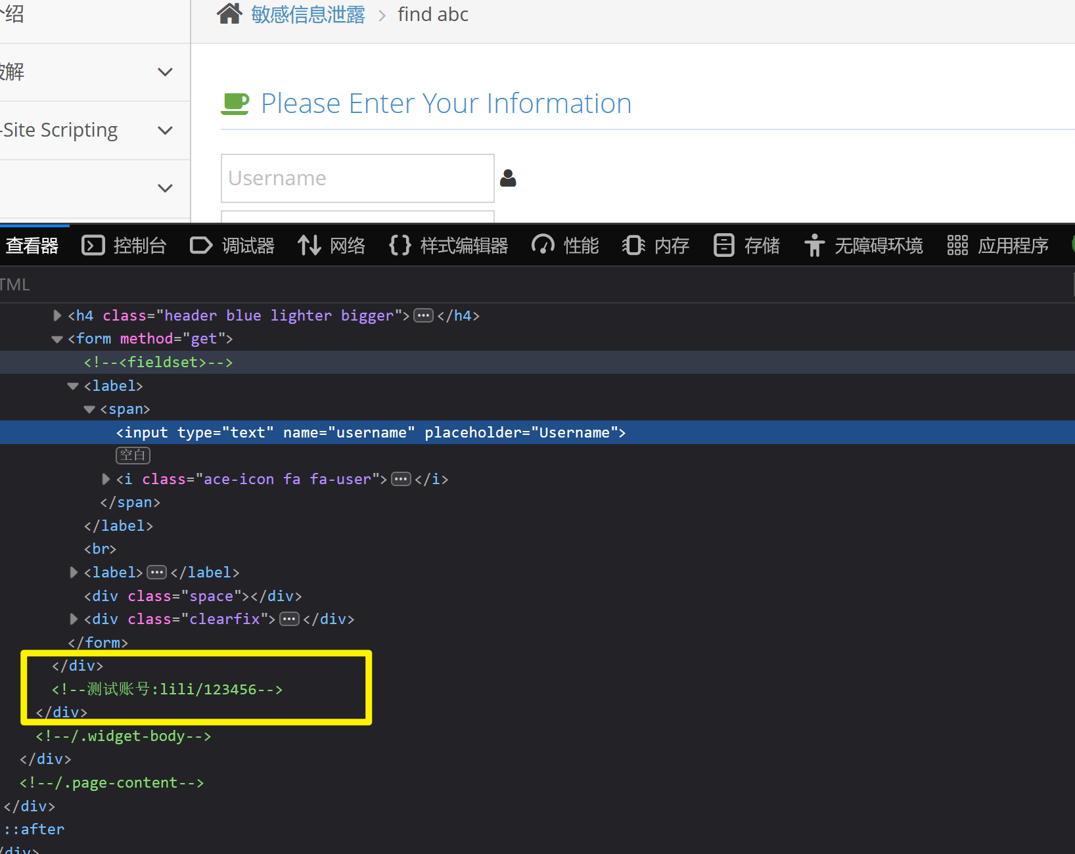Open the 性能 performance tab
Image resolution: width=1075 pixels, height=854 pixels.
582,246
